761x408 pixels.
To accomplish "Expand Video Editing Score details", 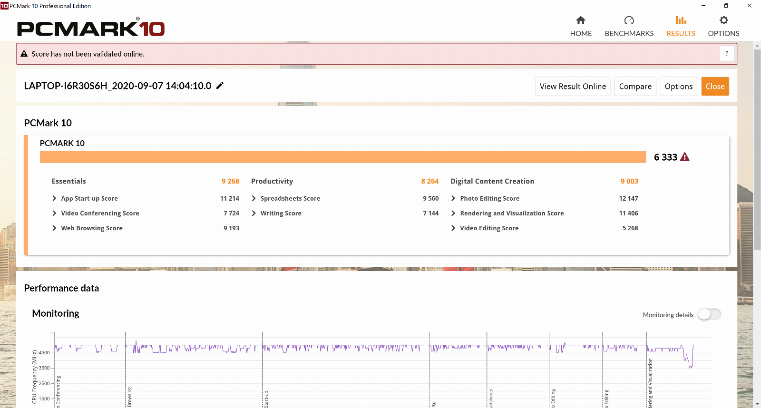I will coord(453,228).
